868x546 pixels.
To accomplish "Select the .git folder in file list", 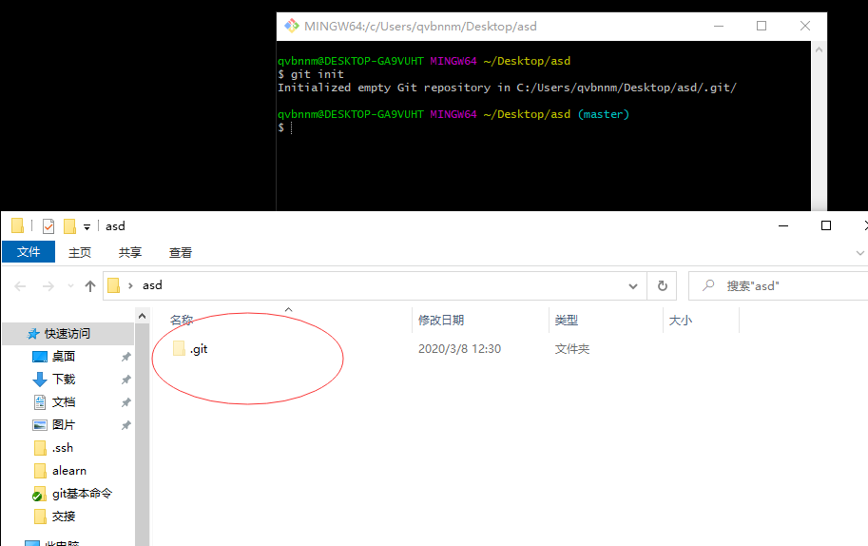I will click(x=199, y=349).
